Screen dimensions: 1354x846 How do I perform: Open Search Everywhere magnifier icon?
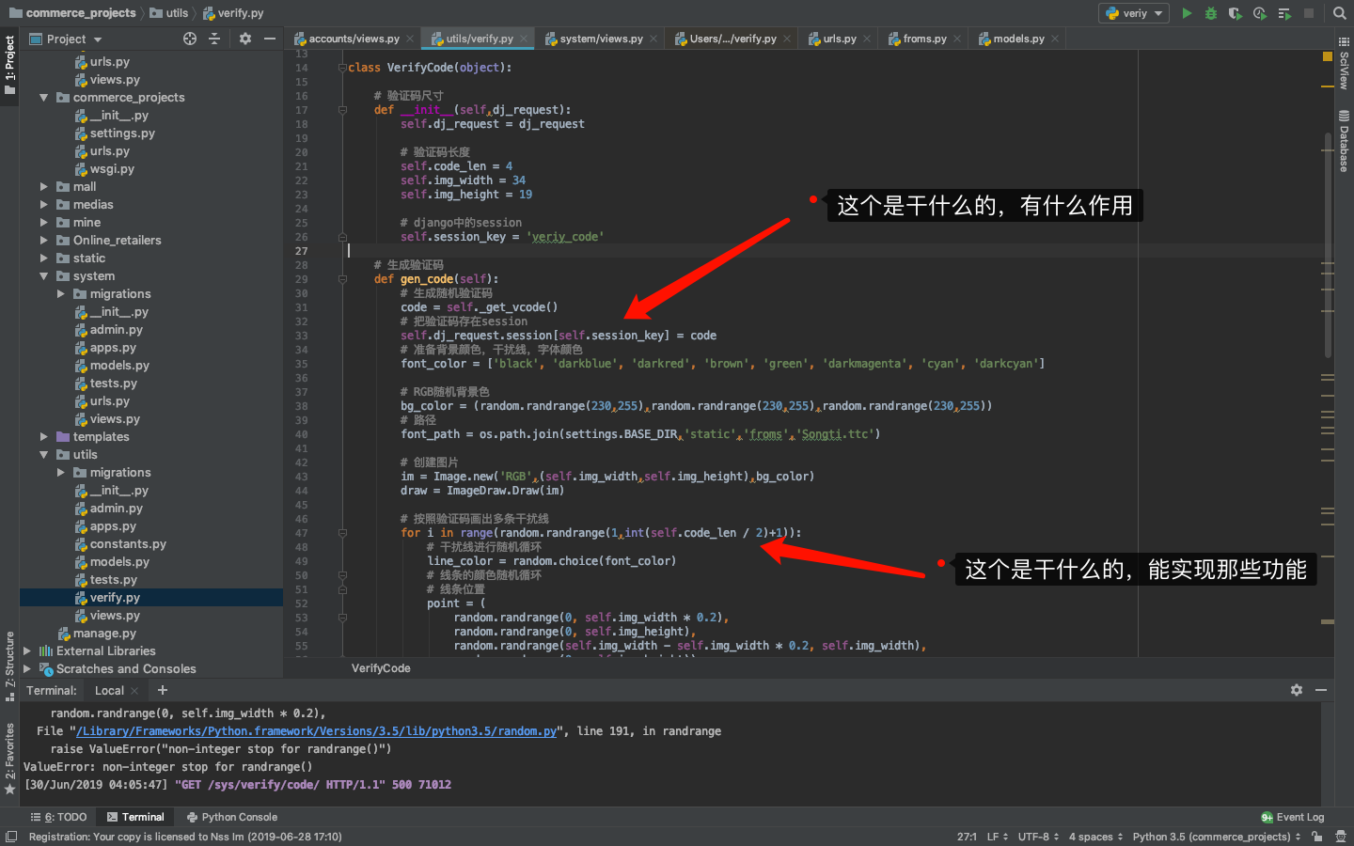1340,13
